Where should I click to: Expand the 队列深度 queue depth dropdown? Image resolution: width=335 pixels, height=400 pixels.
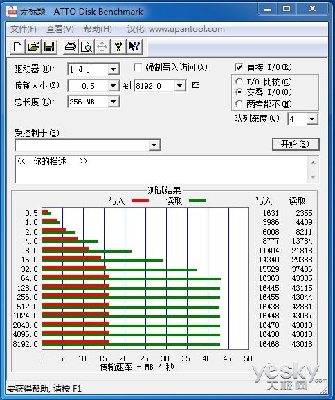point(311,119)
